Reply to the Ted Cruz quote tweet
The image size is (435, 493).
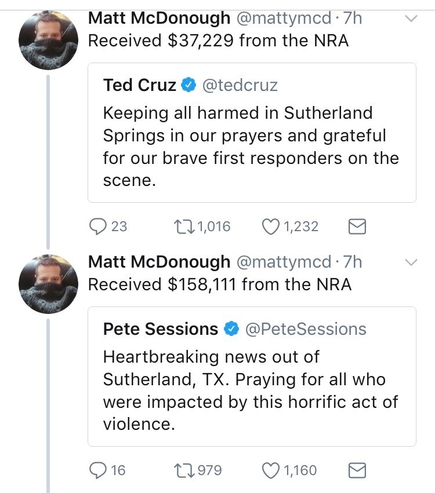(x=97, y=227)
